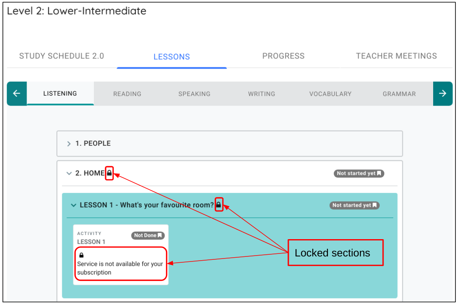
Task: Switch to the Writing skill tab
Action: (x=261, y=94)
